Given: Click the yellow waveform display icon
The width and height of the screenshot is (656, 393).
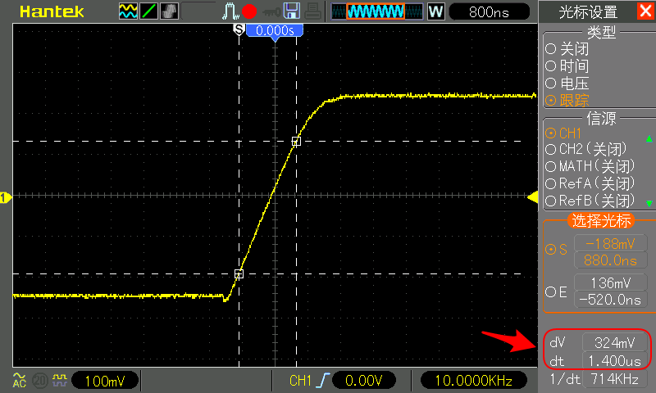Looking at the screenshot, I should pos(128,11).
